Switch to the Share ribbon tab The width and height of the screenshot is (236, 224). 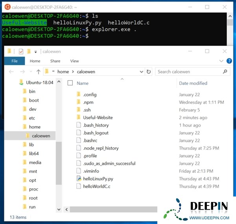click(55, 61)
